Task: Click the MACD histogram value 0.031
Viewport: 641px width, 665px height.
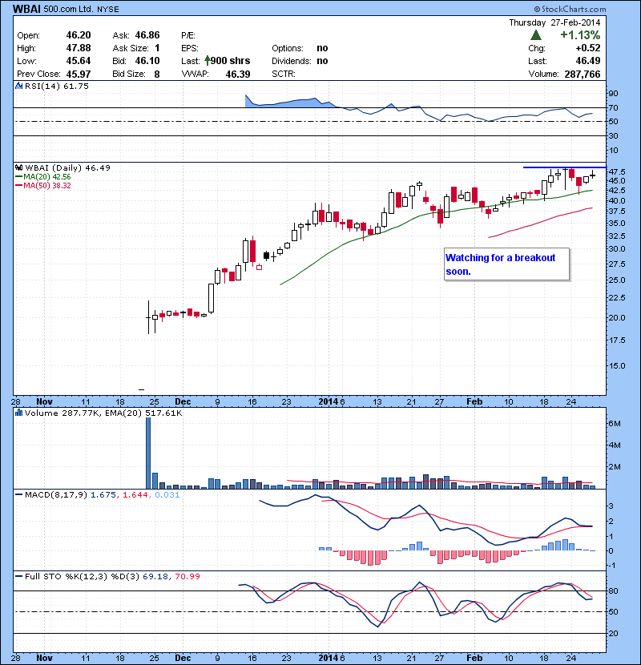Action: [x=167, y=495]
